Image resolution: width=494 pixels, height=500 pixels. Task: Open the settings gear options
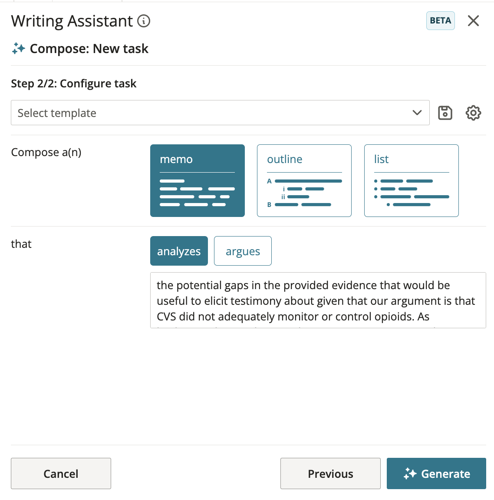(x=473, y=113)
